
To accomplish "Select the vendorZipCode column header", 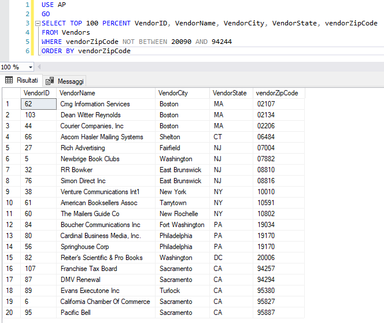I will (279, 93).
